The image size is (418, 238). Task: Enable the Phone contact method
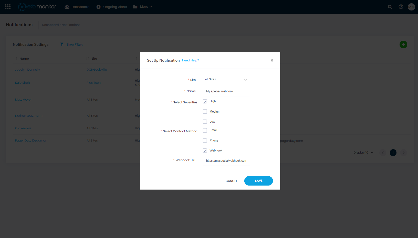tap(205, 140)
